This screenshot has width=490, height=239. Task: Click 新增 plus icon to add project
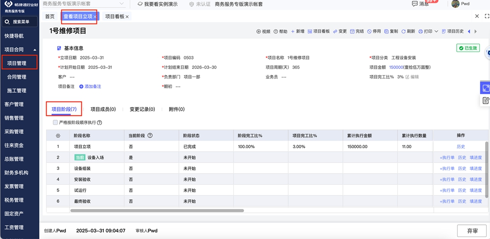click(293, 31)
